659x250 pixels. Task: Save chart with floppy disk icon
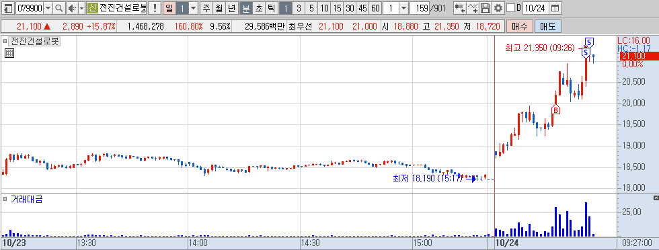coord(486,8)
